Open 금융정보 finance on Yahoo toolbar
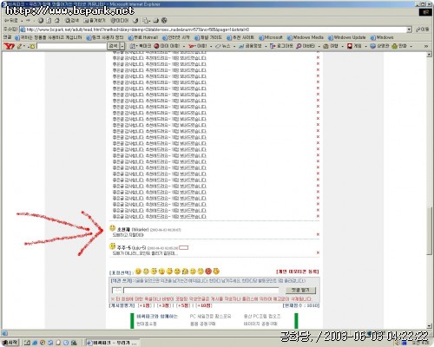This screenshot has height=347, width=434. point(250,46)
